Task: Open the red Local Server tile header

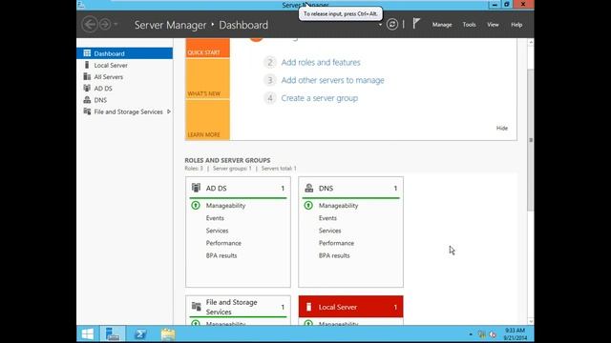Action: click(x=350, y=307)
